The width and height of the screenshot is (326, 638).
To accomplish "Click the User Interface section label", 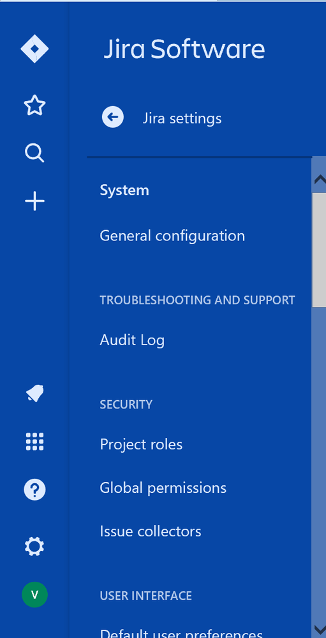I will click(145, 596).
